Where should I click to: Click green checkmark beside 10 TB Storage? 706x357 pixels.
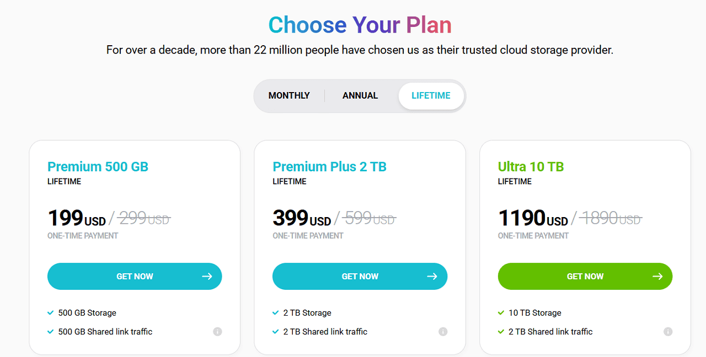tap(501, 313)
